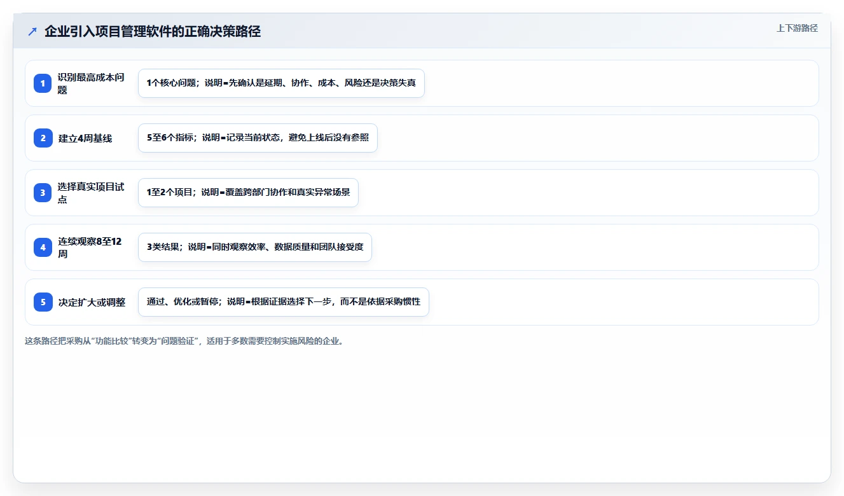Click the step number 2 badge
Screen dimensions: 844x496
[x=43, y=138]
